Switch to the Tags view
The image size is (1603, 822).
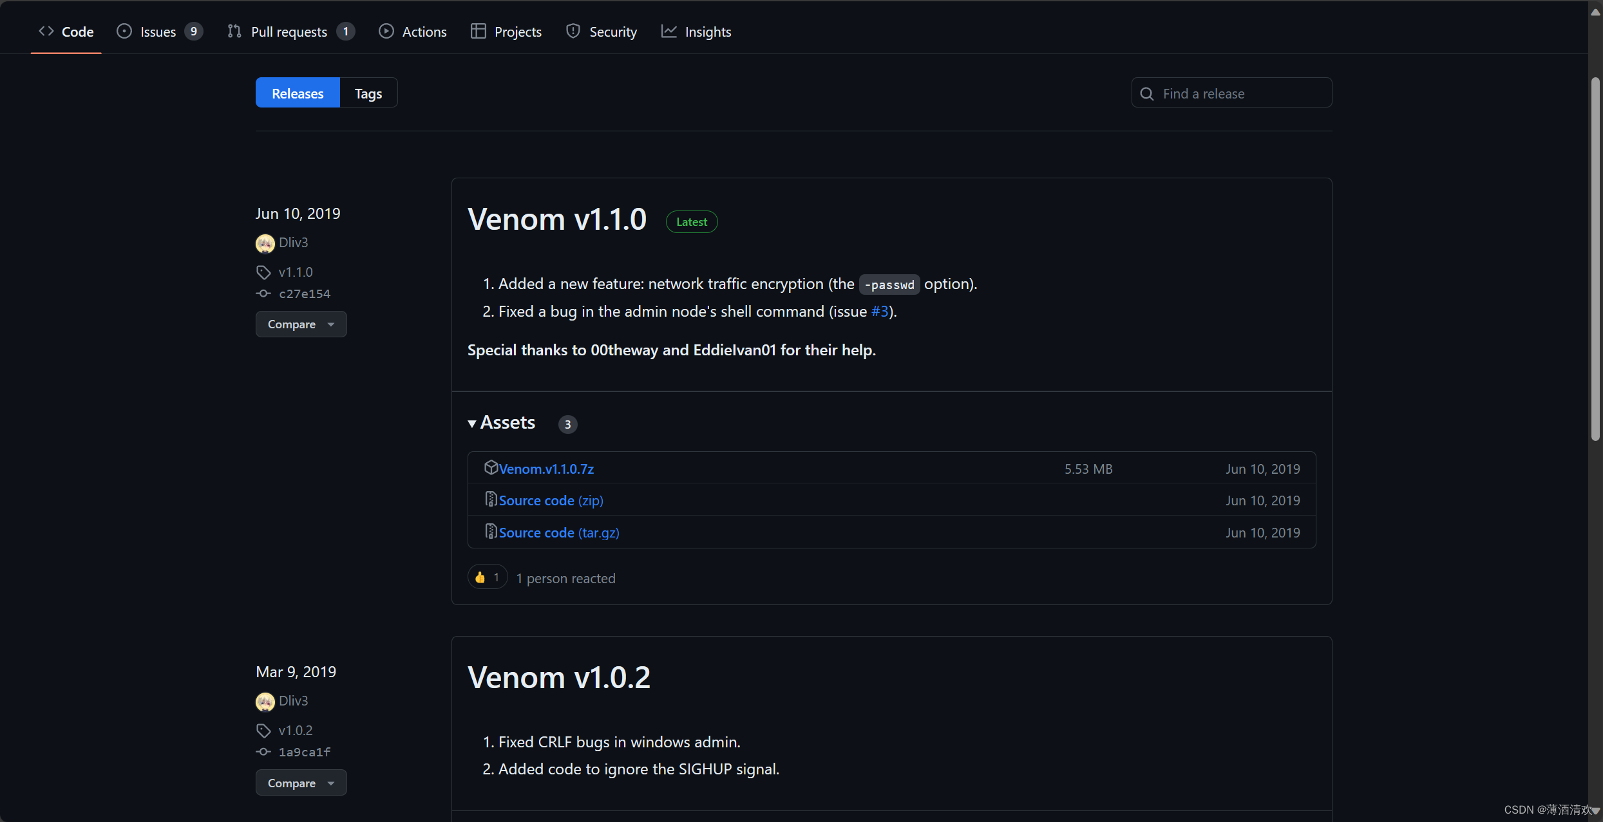(x=367, y=93)
